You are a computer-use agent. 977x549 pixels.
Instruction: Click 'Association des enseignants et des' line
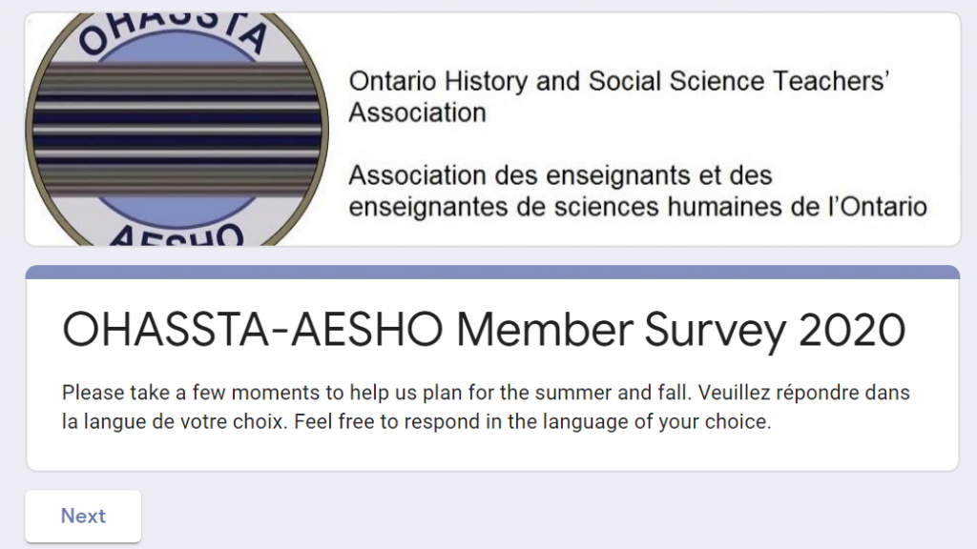coord(560,175)
